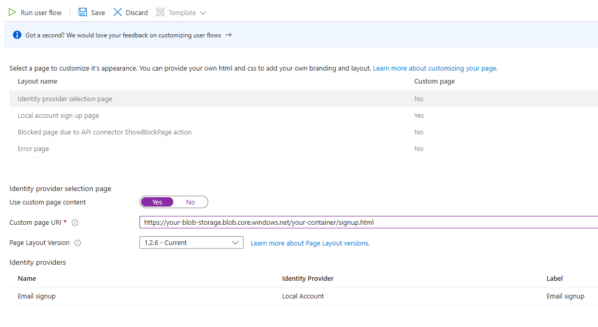This screenshot has height=327, width=598.
Task: Click the info icon beside Custom page URI
Action: [x=74, y=223]
